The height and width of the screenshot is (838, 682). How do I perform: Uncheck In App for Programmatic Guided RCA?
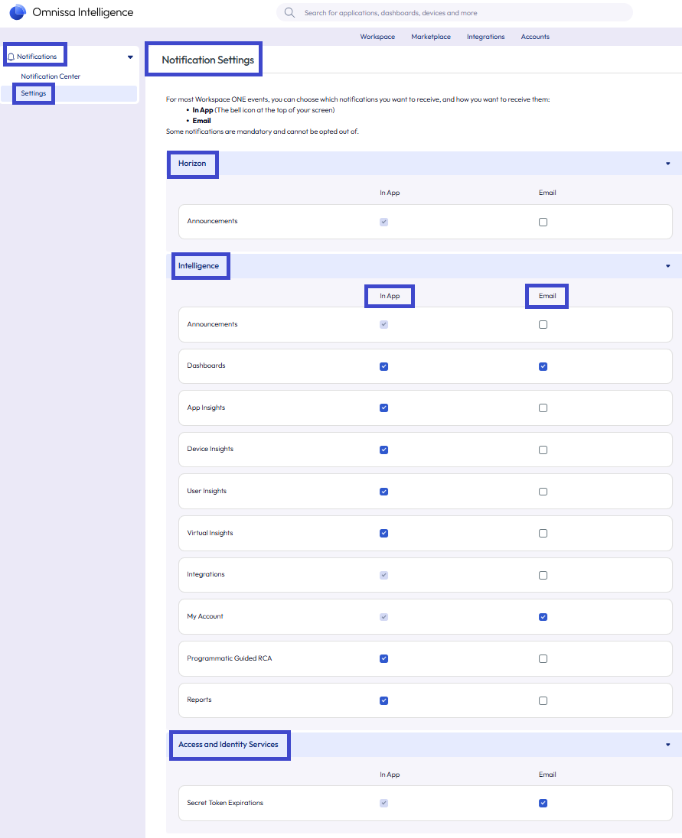pos(383,659)
